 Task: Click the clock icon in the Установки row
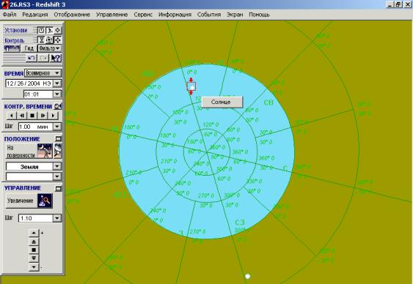[41, 31]
